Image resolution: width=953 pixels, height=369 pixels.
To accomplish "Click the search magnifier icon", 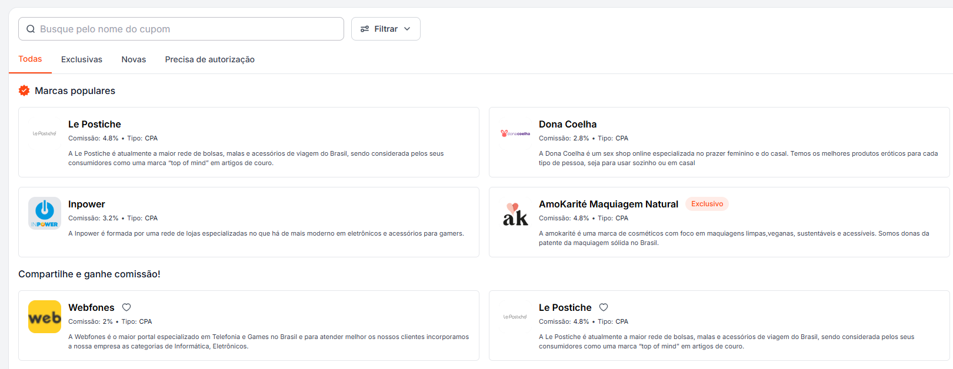I will click(31, 29).
